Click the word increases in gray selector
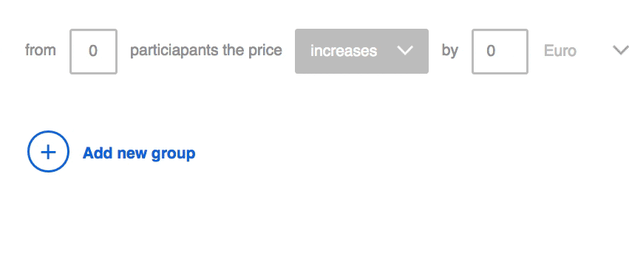Image resolution: width=629 pixels, height=272 pixels. point(344,51)
